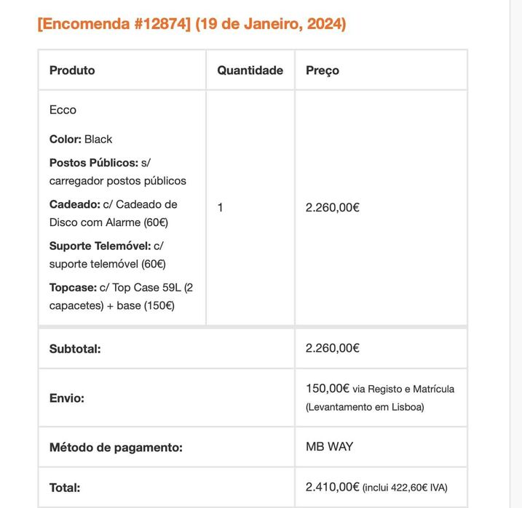Image resolution: width=522 pixels, height=508 pixels.
Task: Click the Encomenda #12874 order heading
Action: click(191, 24)
